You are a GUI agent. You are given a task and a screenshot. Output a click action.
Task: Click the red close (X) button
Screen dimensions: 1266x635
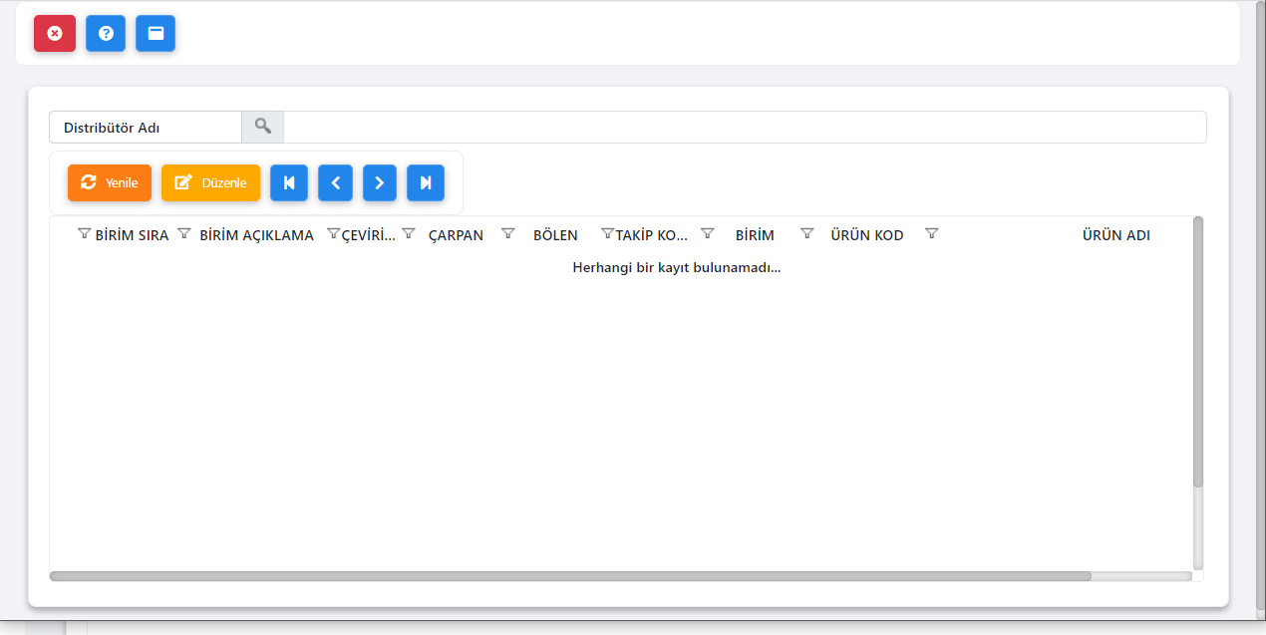click(x=55, y=33)
